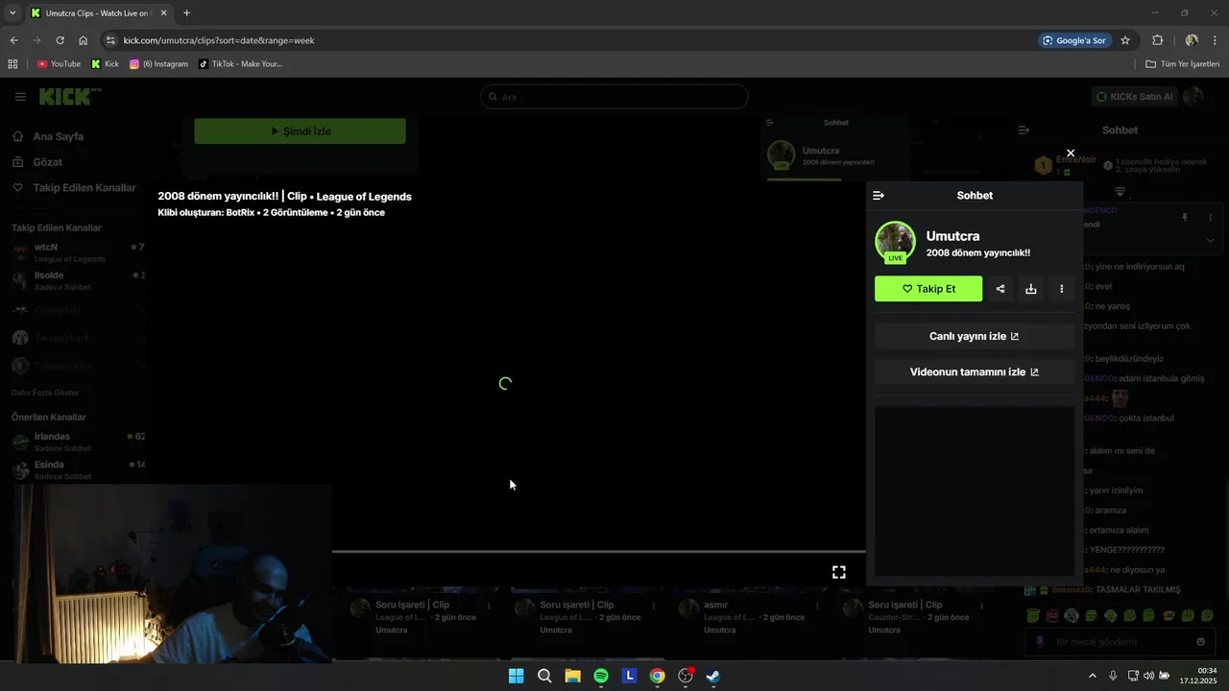The image size is (1229, 691).
Task: Open a new browser tab
Action: (x=186, y=13)
